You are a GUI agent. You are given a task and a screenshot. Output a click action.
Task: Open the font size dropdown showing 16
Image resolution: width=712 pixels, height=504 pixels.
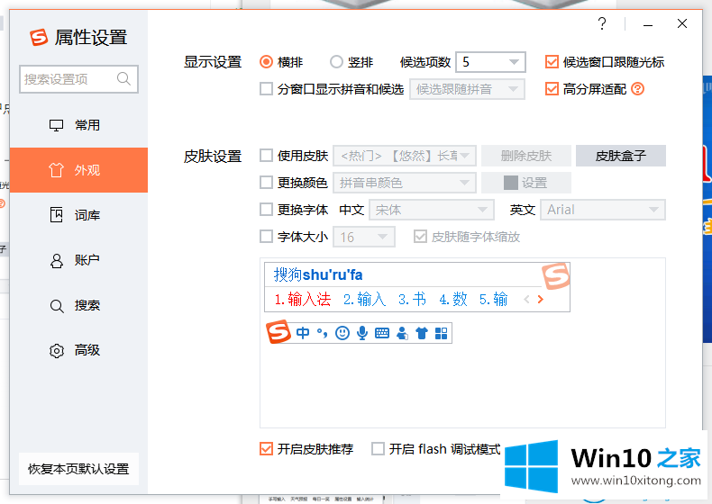point(364,237)
